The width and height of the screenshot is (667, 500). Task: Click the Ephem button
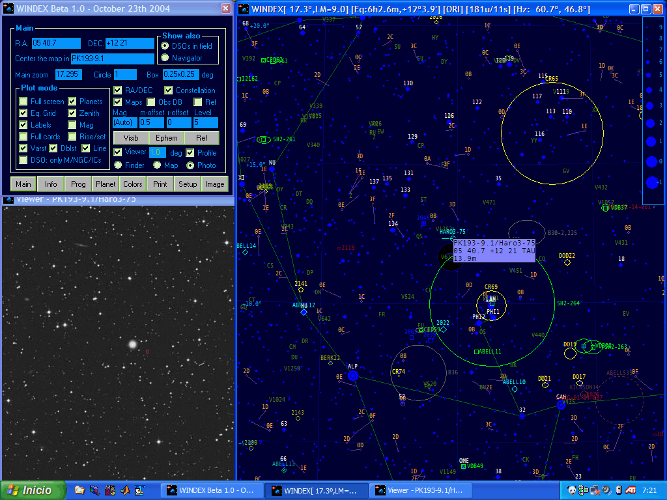pyautogui.click(x=166, y=138)
